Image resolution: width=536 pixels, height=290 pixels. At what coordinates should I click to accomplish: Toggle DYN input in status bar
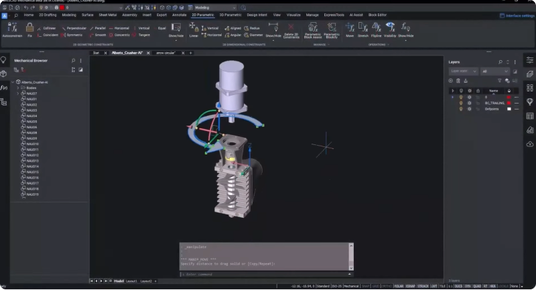tap(468, 286)
